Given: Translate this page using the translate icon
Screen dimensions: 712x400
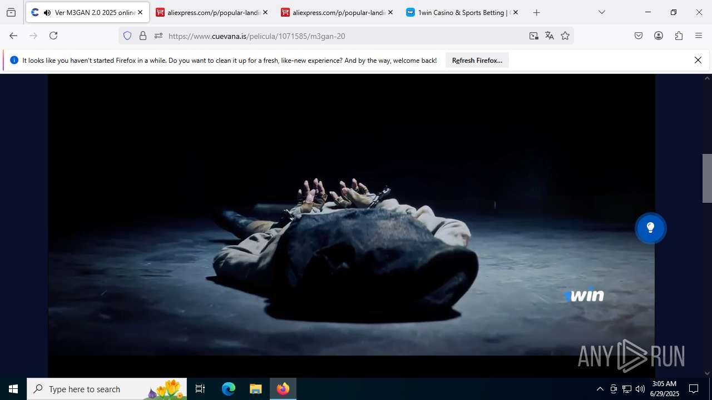Looking at the screenshot, I should pos(550,36).
